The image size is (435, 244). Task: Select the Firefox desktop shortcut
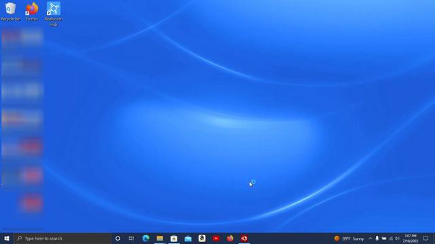[32, 12]
